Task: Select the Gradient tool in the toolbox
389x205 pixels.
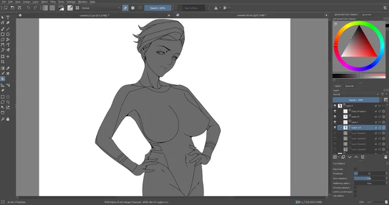Action: coord(3,68)
